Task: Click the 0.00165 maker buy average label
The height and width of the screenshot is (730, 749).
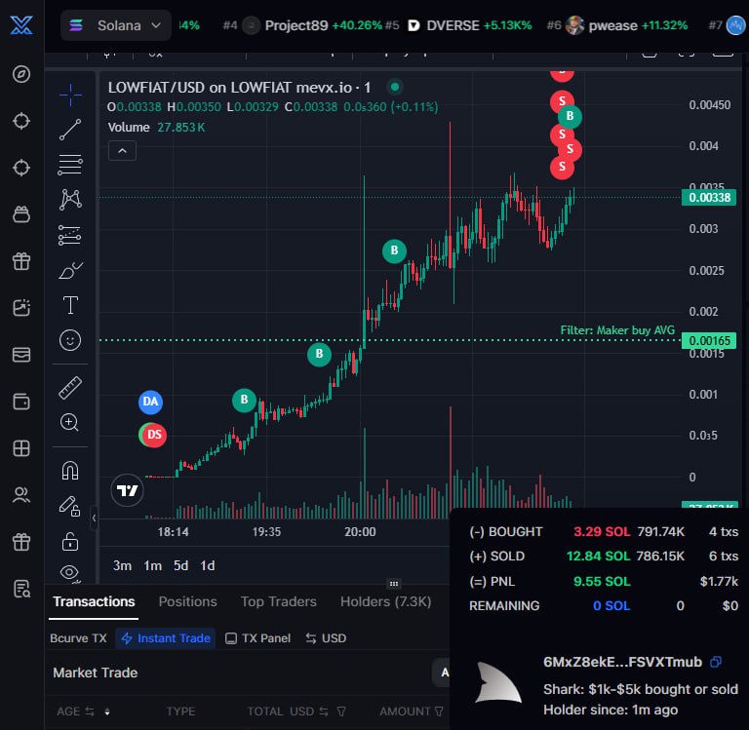Action: pyautogui.click(x=709, y=340)
